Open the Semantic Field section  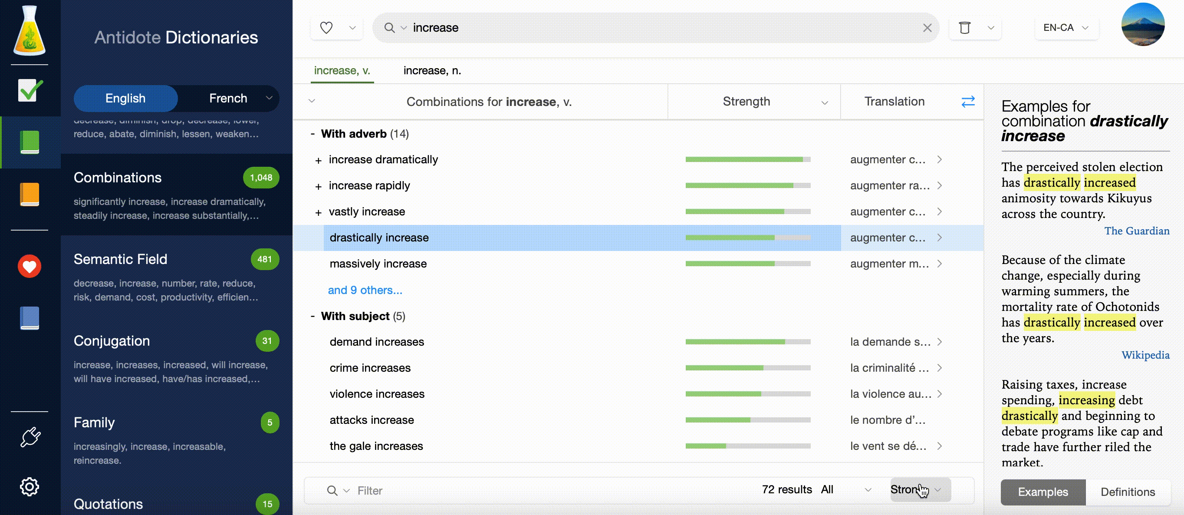click(120, 259)
